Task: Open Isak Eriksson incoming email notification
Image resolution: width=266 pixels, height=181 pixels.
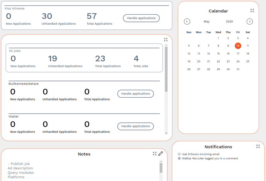Action: pos(201,154)
